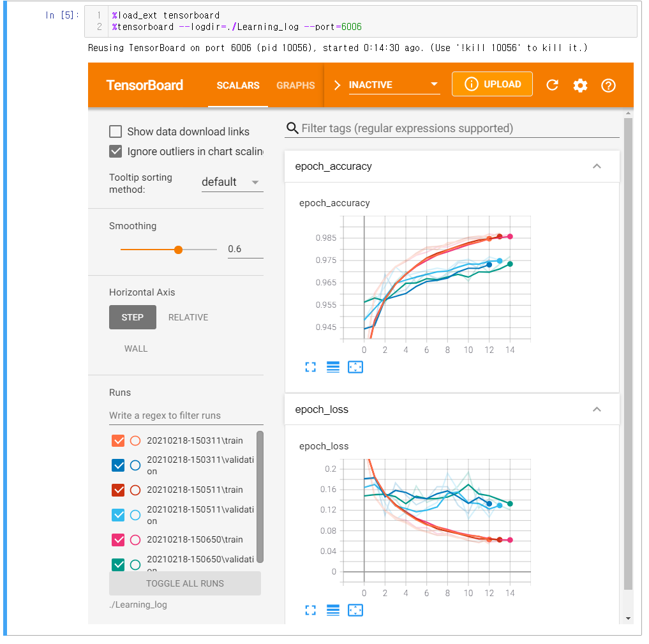Reload TensorBoard data with refresh icon
The width and height of the screenshot is (649, 644).
pos(552,85)
